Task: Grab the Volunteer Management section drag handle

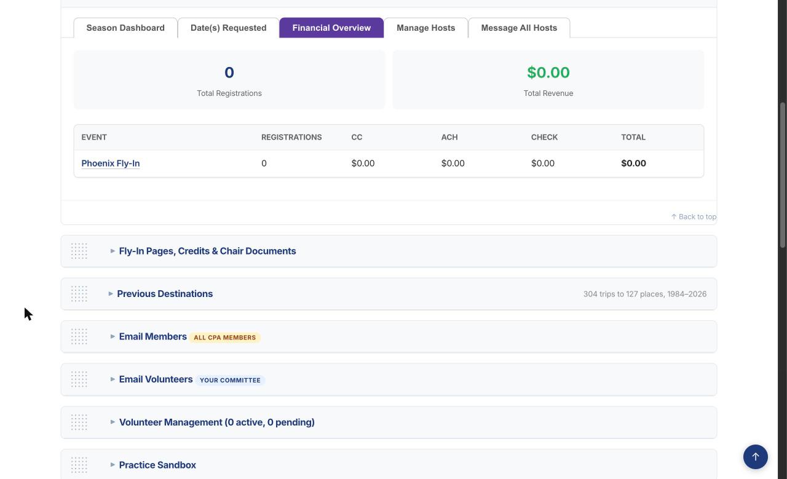Action: point(79,422)
